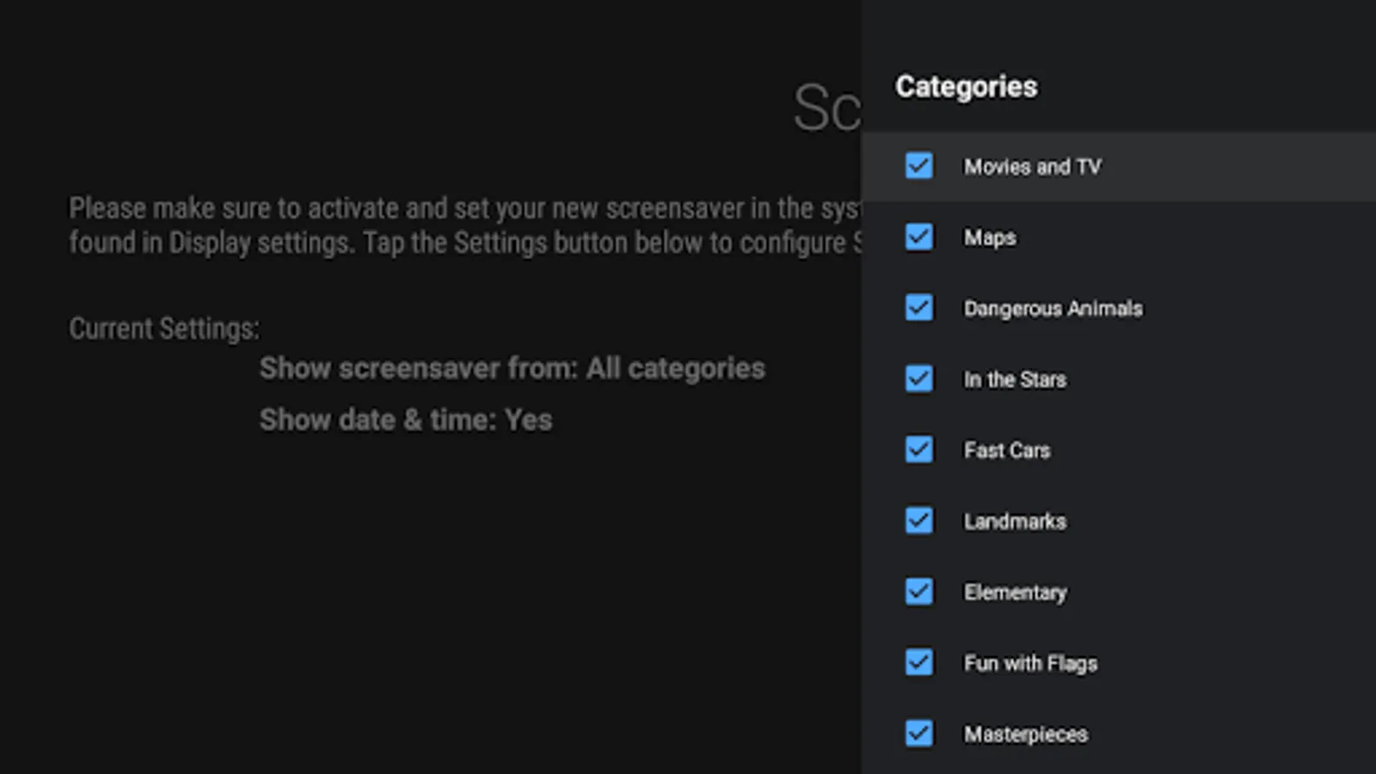Toggle the Fun with Flags checkbox
Viewport: 1376px width, 774px height.
coord(918,662)
